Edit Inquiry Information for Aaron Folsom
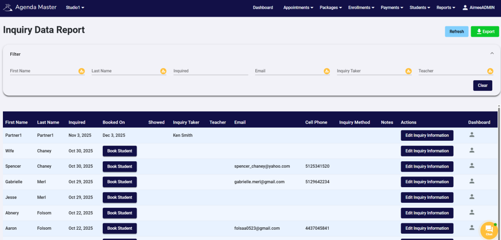The height and width of the screenshot is (240, 501). 427,228
